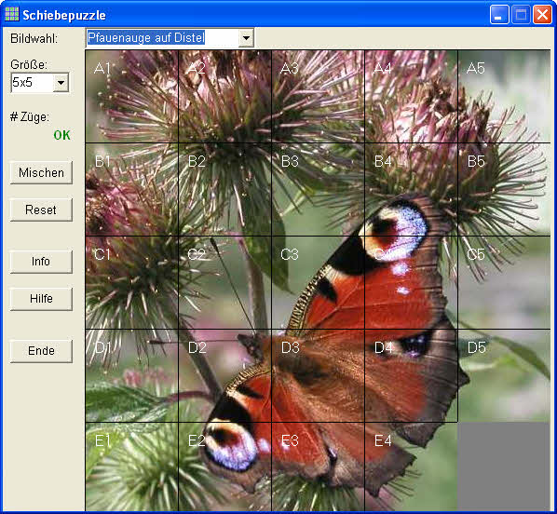
Task: Click puzzle tile E3
Action: (x=318, y=467)
